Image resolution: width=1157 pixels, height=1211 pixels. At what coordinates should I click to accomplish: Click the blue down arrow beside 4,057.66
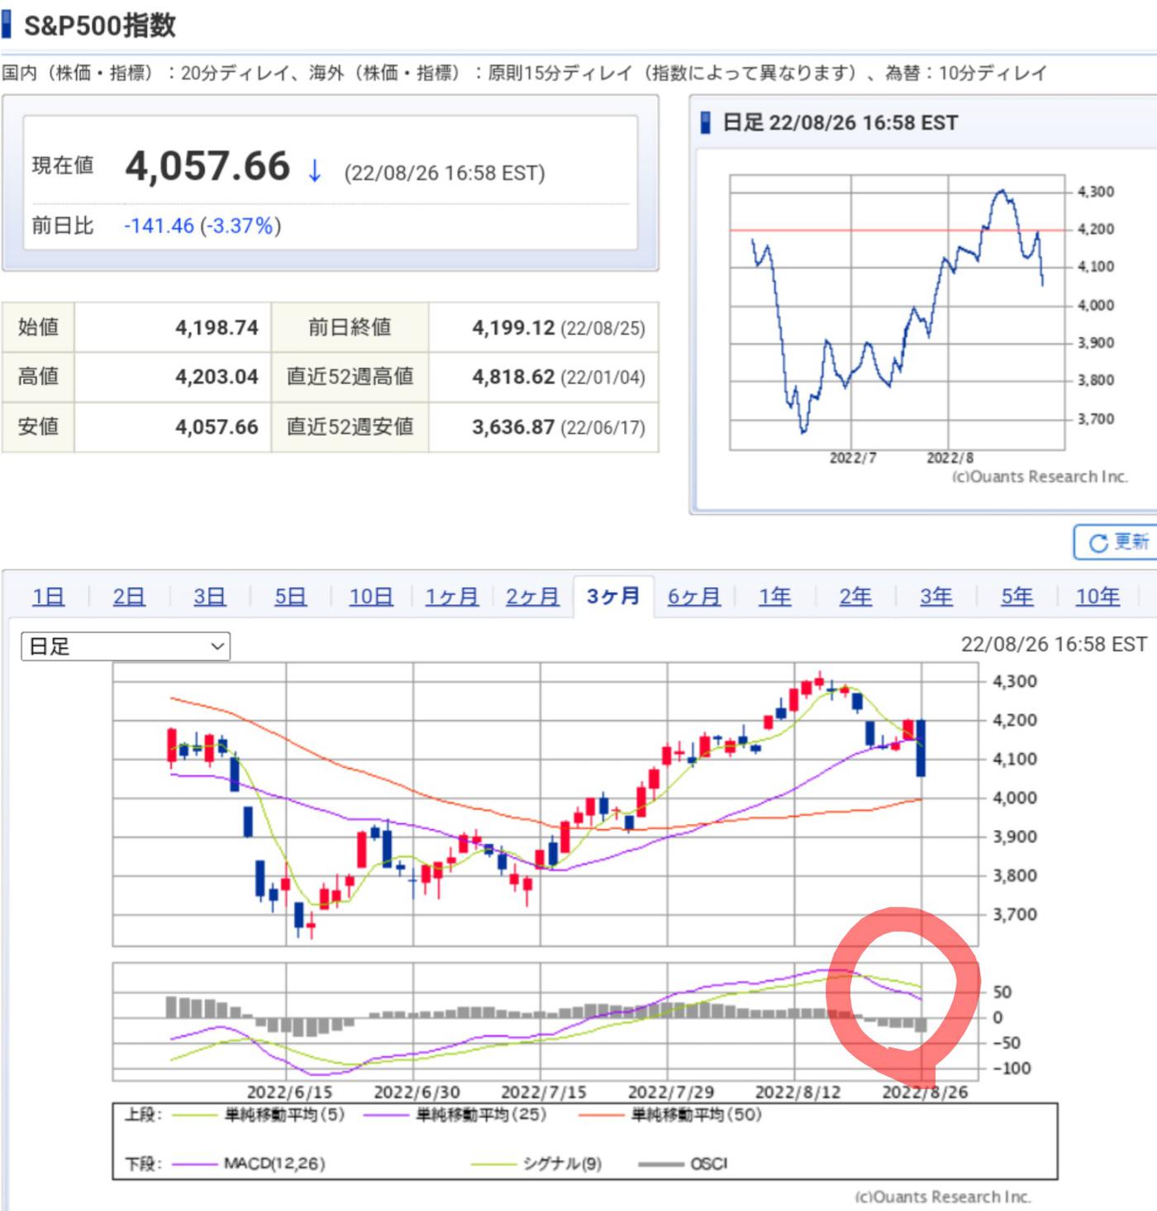(x=315, y=171)
